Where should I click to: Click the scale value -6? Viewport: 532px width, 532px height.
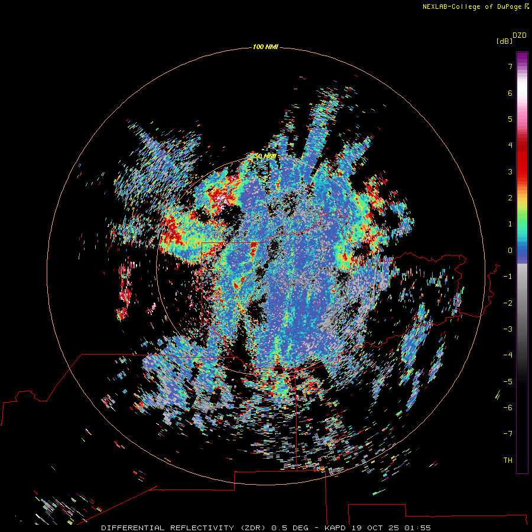click(508, 408)
